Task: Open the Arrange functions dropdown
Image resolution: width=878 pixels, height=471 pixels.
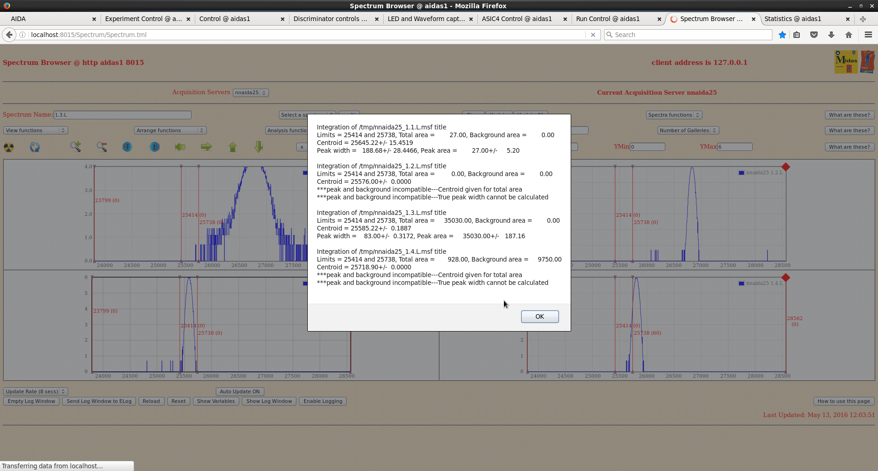Action: (170, 130)
